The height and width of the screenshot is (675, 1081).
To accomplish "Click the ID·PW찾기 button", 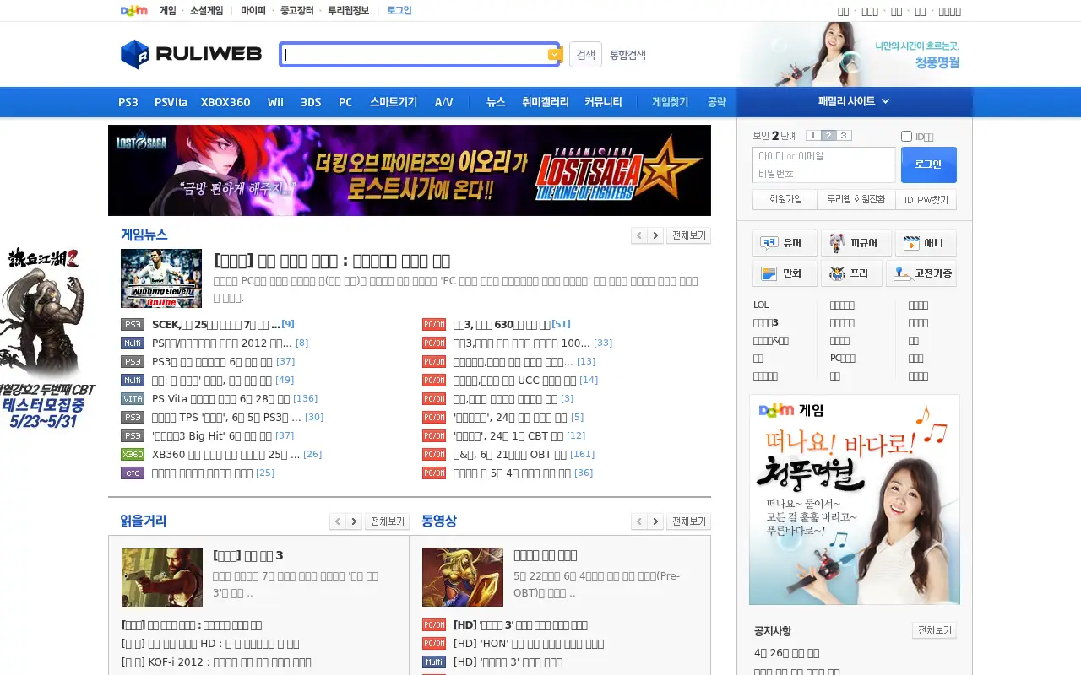I will tap(926, 200).
